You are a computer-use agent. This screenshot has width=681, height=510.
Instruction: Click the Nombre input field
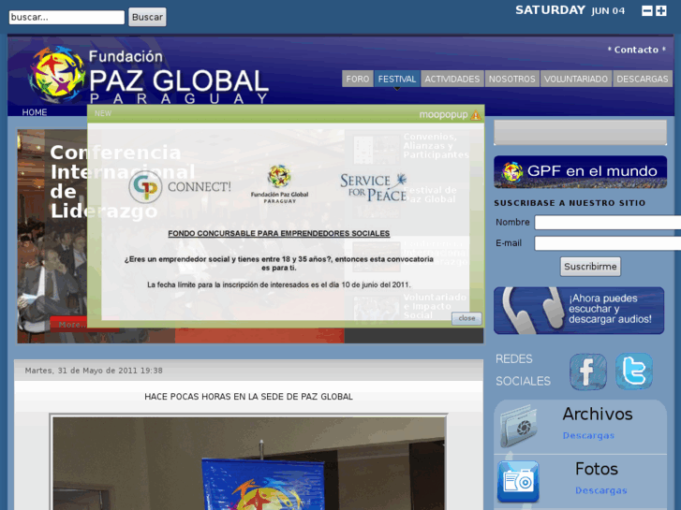[x=608, y=222]
